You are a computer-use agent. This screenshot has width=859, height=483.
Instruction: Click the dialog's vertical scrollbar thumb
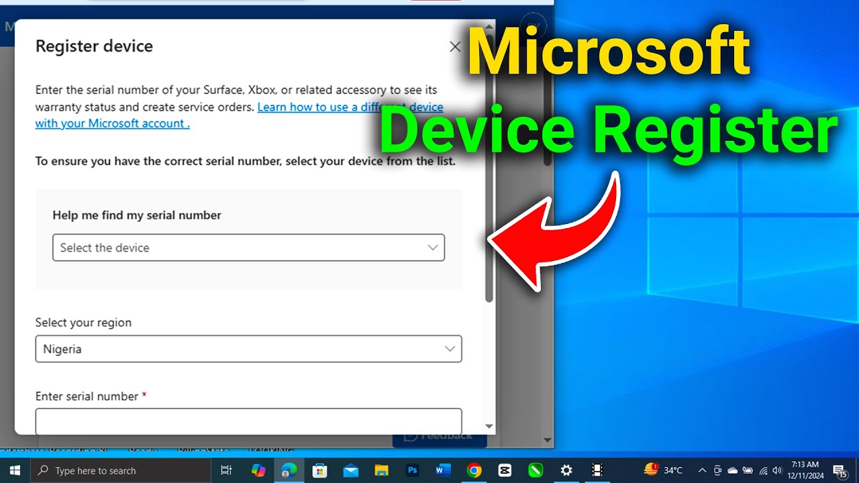489,168
